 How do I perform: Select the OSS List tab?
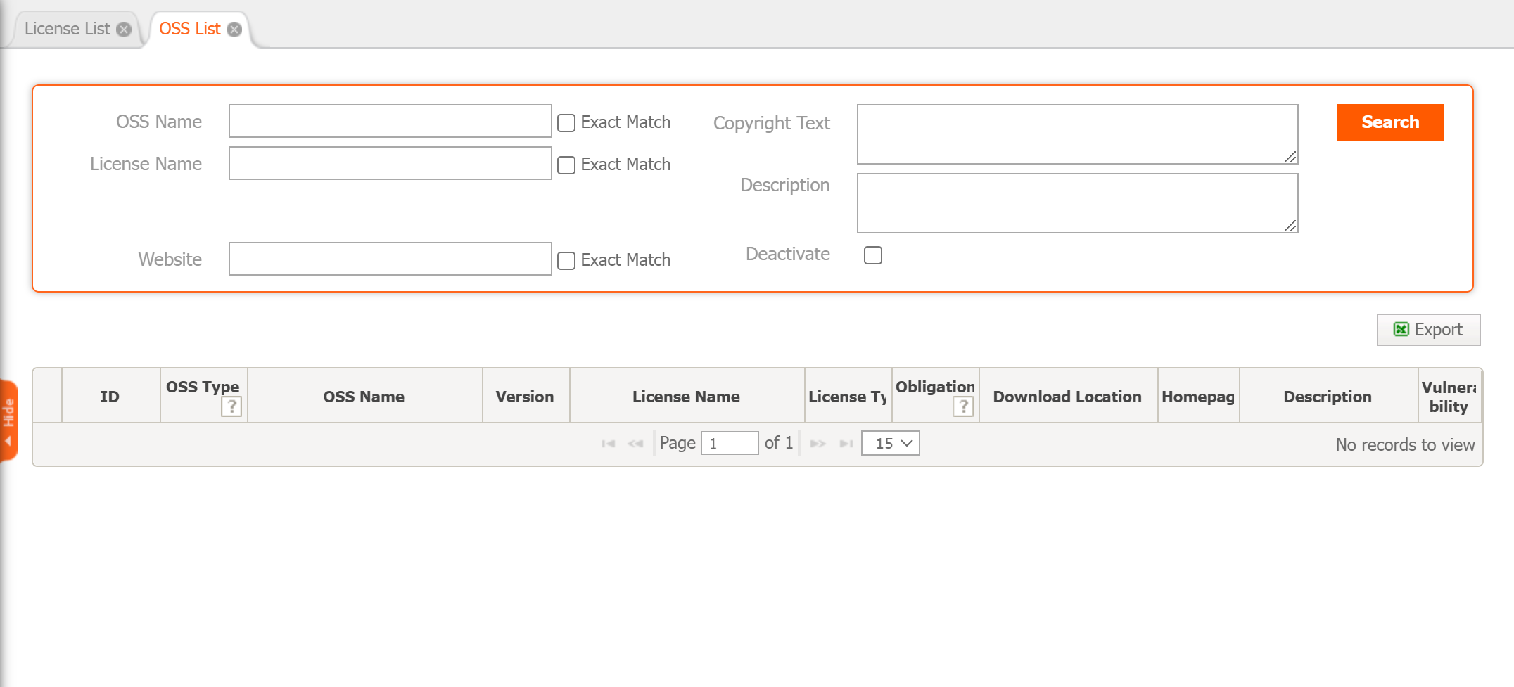coord(190,28)
